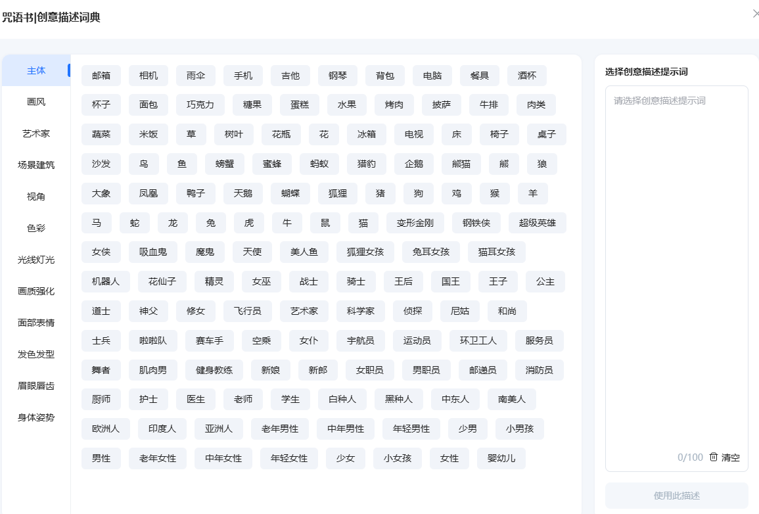
Task: Go to the 光线灯光 category
Action: [36, 260]
